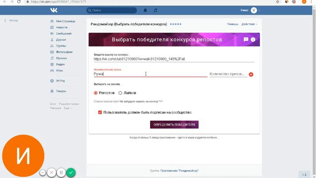
Task: Click the camera icon beside Фотографии
Action: [52, 52]
